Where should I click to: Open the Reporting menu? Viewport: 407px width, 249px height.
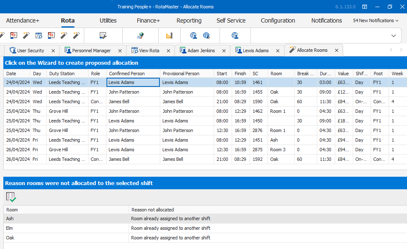coord(189,20)
